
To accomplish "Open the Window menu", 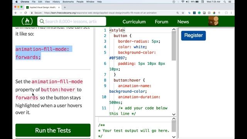I will (90, 2).
